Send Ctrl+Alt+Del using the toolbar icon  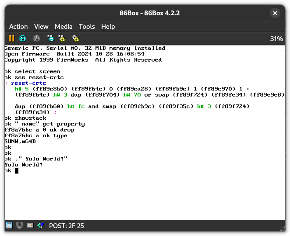coord(50,38)
